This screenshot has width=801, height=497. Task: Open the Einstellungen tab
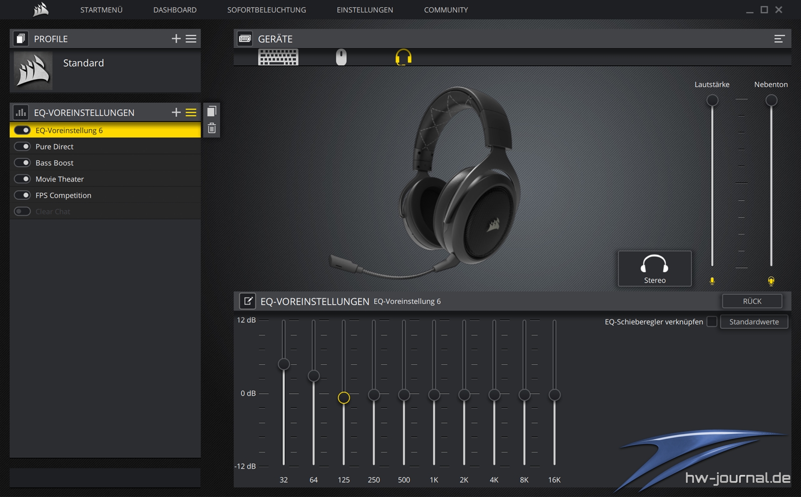(365, 9)
